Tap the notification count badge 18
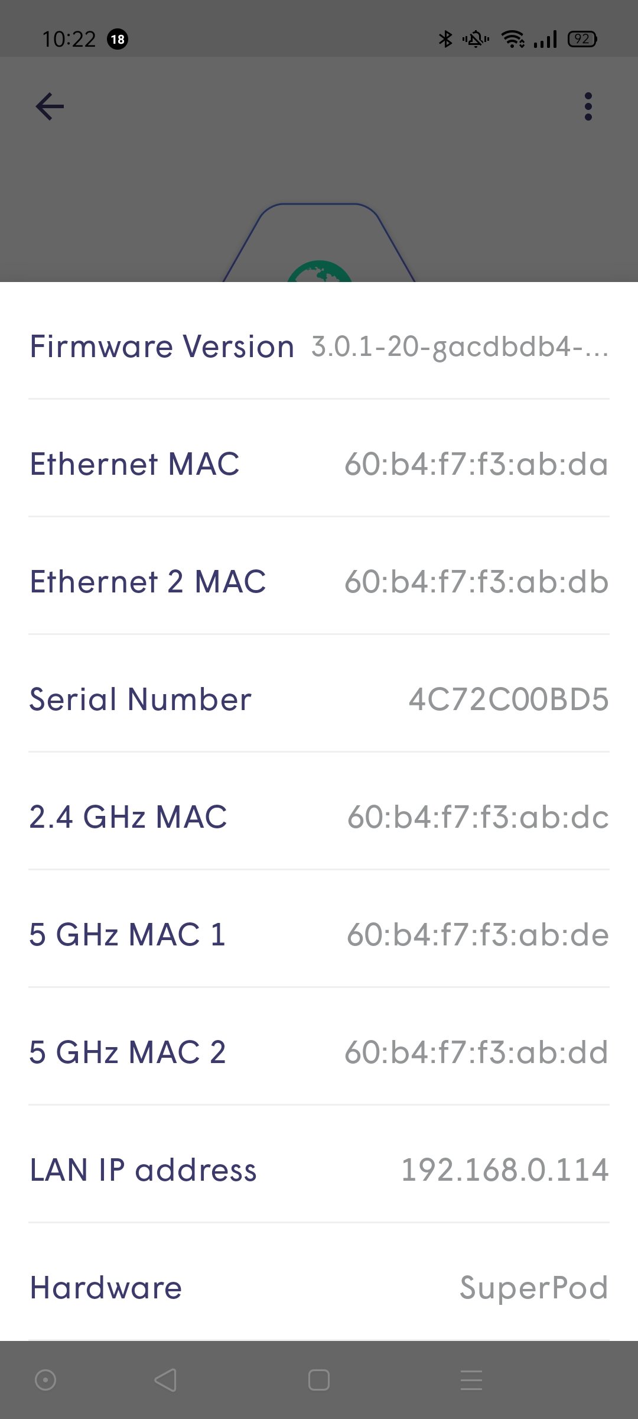The image size is (638, 1419). (x=118, y=39)
